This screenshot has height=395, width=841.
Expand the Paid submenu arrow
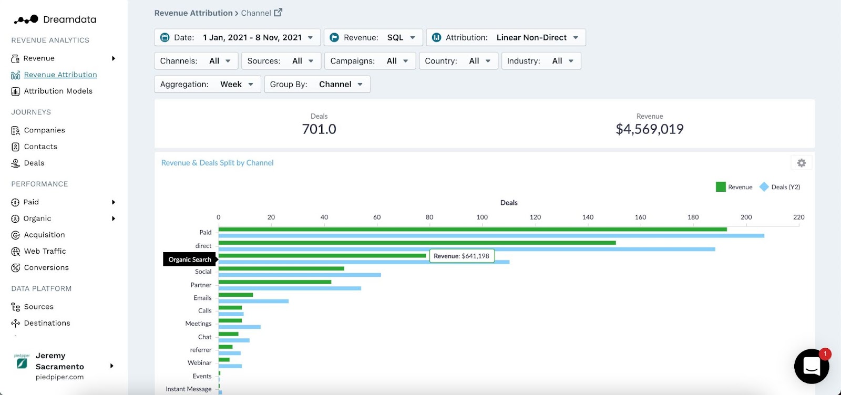point(114,202)
